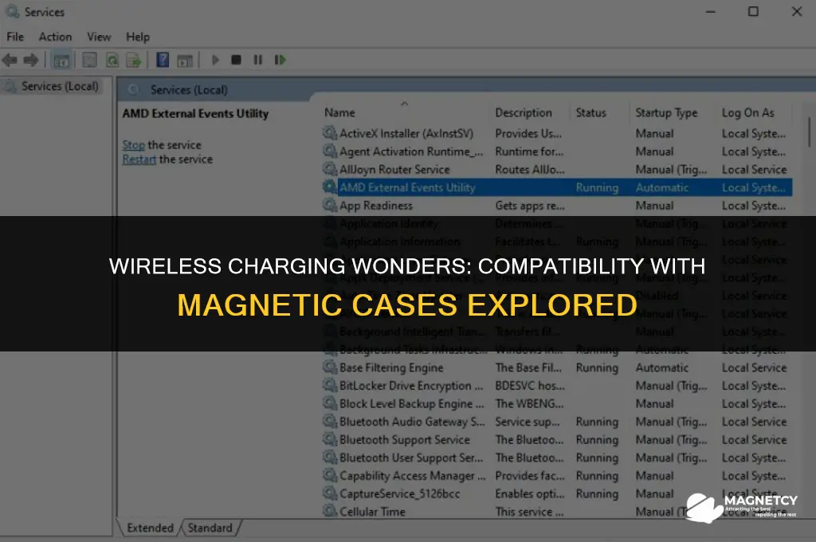The image size is (816, 542).
Task: Click the Properties toolbar icon
Action: (89, 61)
